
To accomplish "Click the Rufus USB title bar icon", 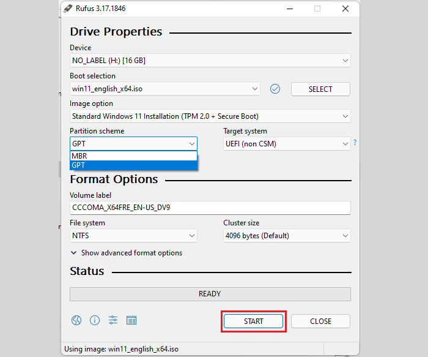I will pyautogui.click(x=68, y=9).
